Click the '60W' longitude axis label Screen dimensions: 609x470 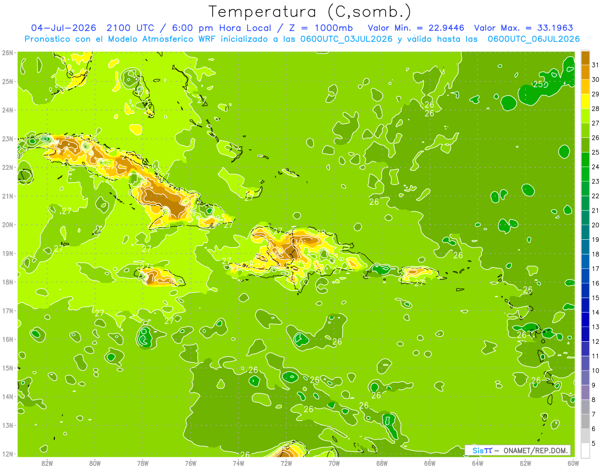pyautogui.click(x=572, y=463)
